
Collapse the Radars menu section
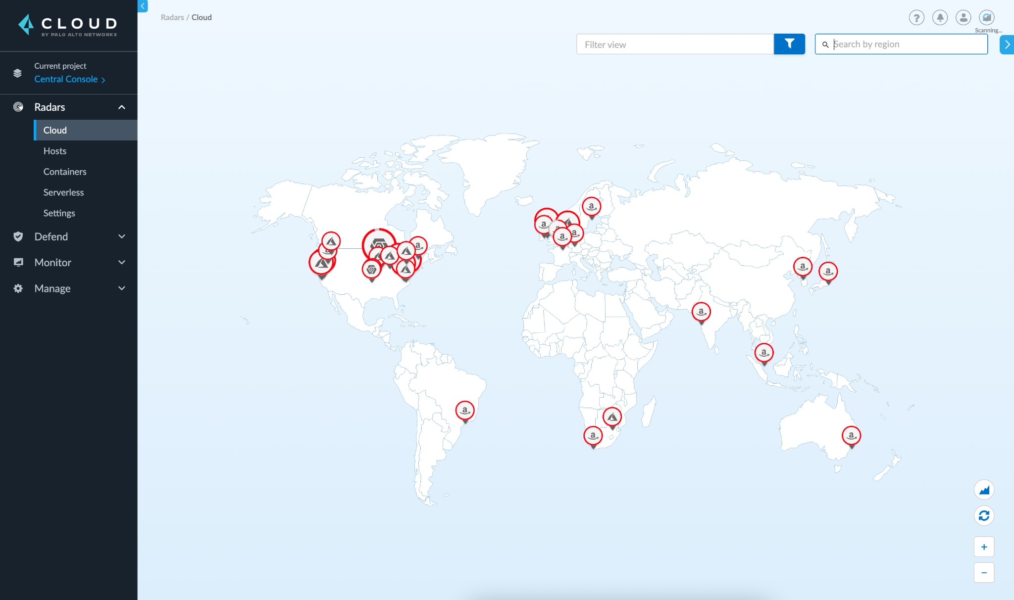[x=121, y=107]
